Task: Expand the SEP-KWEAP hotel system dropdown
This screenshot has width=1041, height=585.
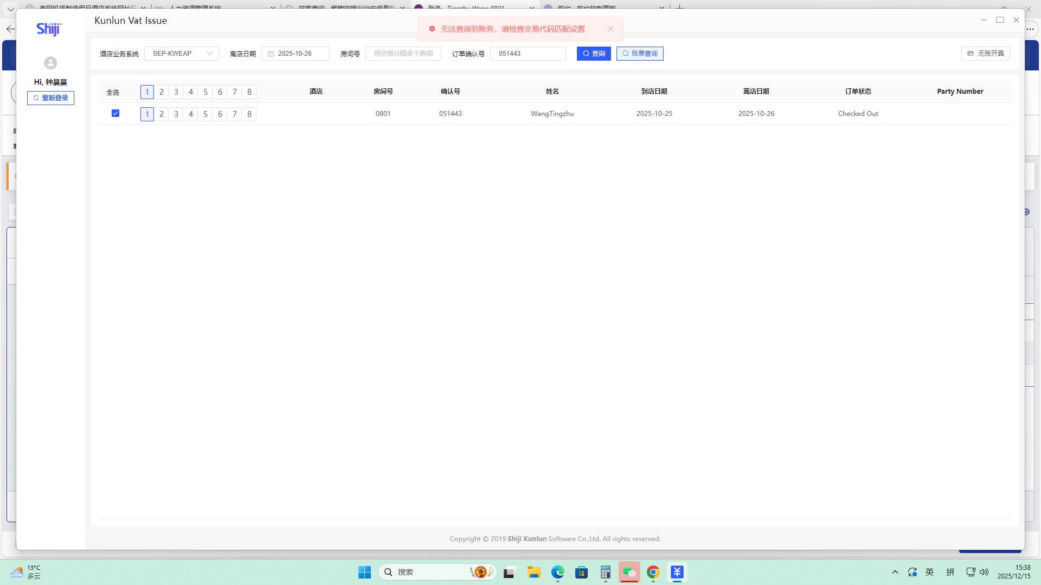Action: pyautogui.click(x=182, y=54)
